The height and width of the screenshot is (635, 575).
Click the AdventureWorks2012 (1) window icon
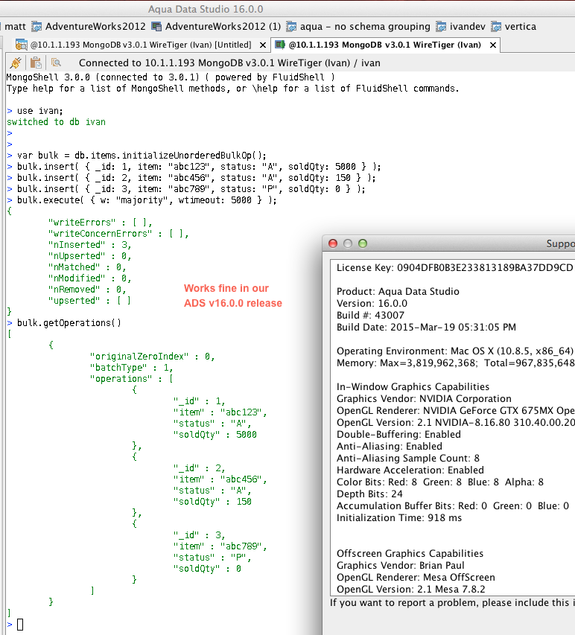(x=156, y=27)
